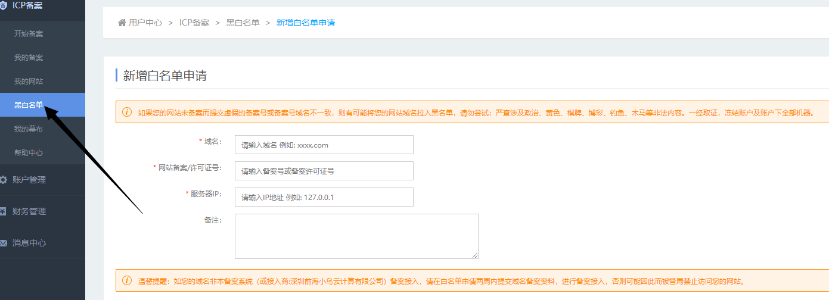The image size is (829, 300).
Task: Click the 黑白名单 breadcrumb link
Action: (x=243, y=23)
